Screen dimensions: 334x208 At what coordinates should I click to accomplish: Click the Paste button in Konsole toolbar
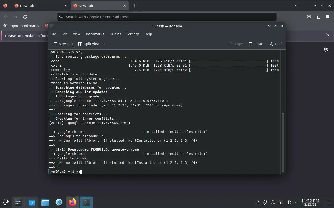point(256,44)
